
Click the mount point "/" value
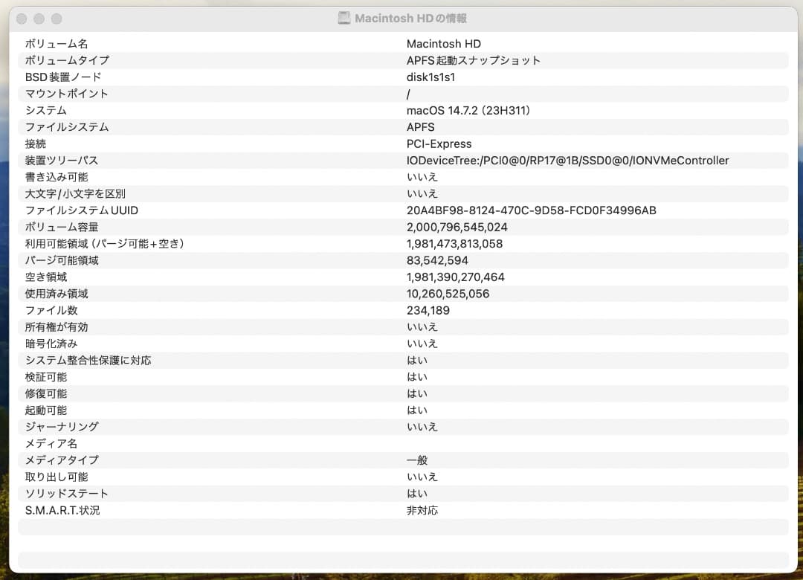click(407, 94)
